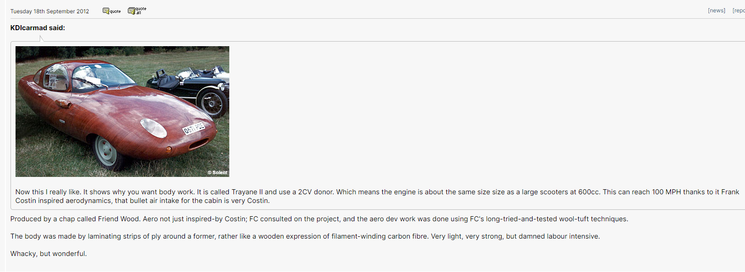Click the "Whacky, but wonderful." line
Viewport: 745px width, 272px height.
[x=48, y=254]
